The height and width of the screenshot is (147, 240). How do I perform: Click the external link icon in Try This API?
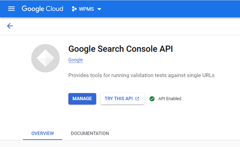click(137, 98)
